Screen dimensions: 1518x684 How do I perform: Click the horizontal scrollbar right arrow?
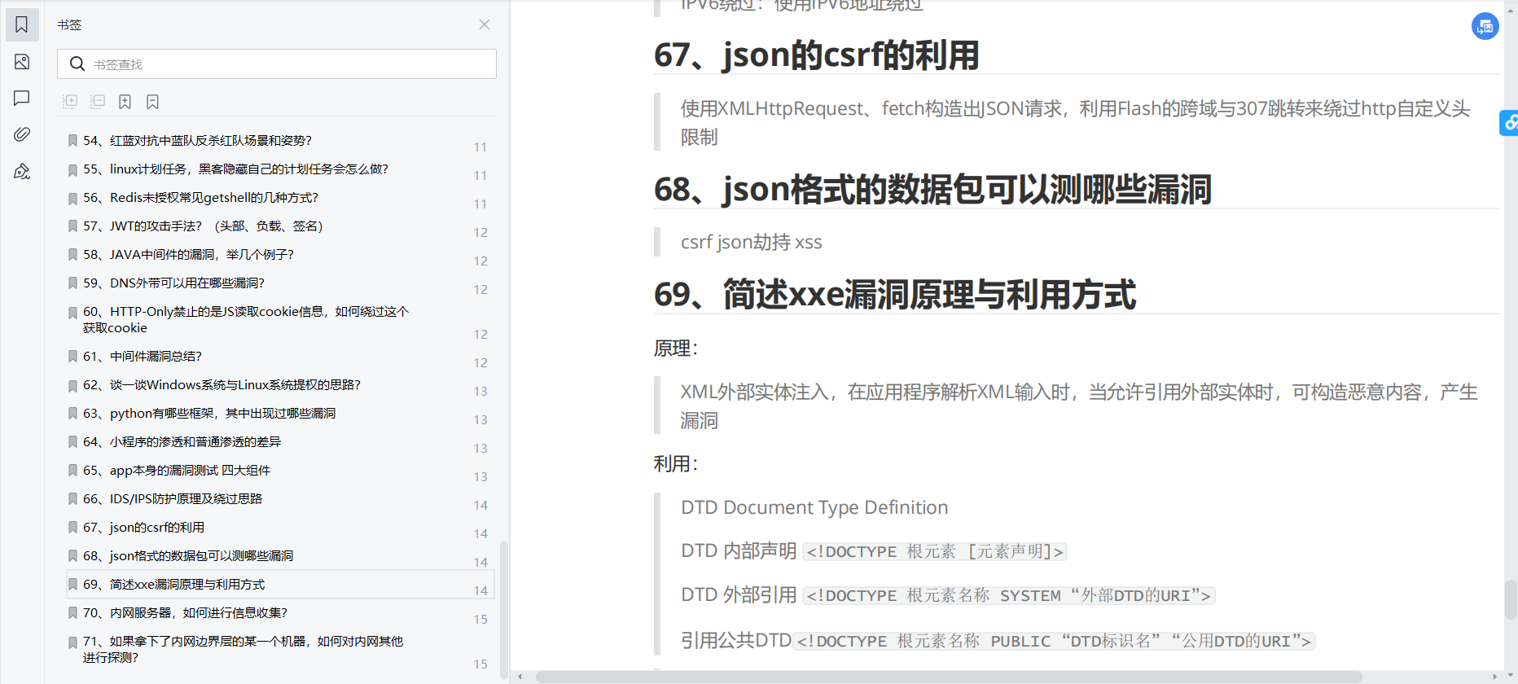click(x=1494, y=677)
